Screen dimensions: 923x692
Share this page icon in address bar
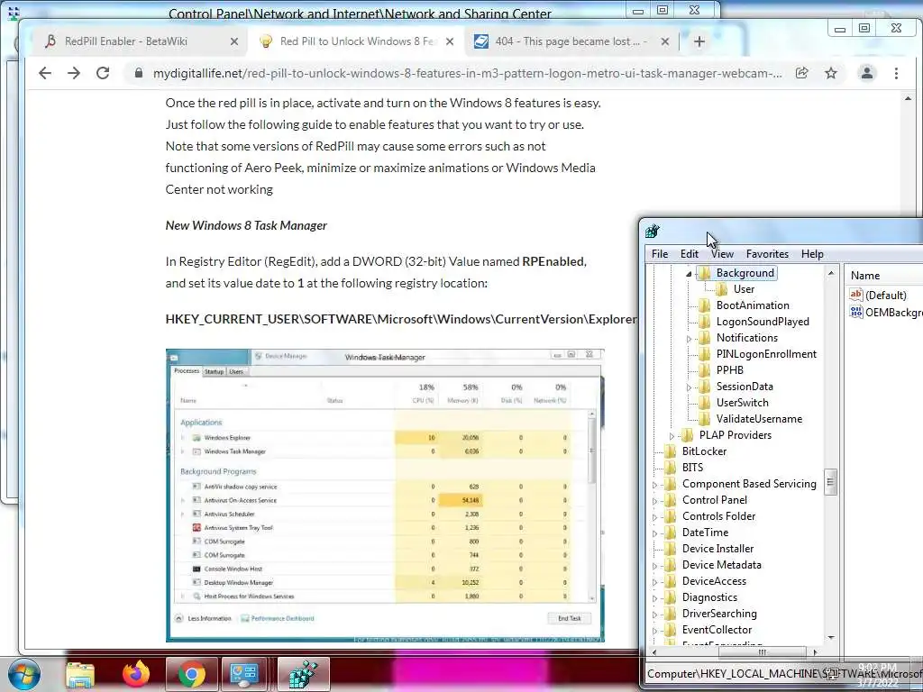click(801, 73)
